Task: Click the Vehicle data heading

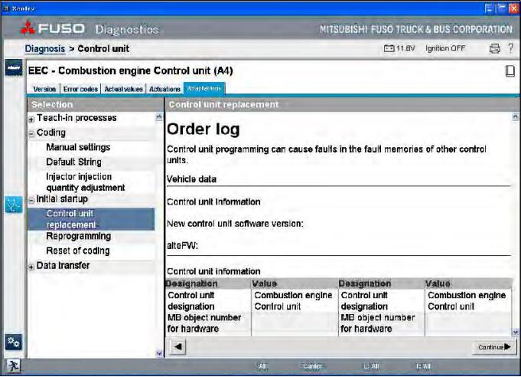Action: 192,179
